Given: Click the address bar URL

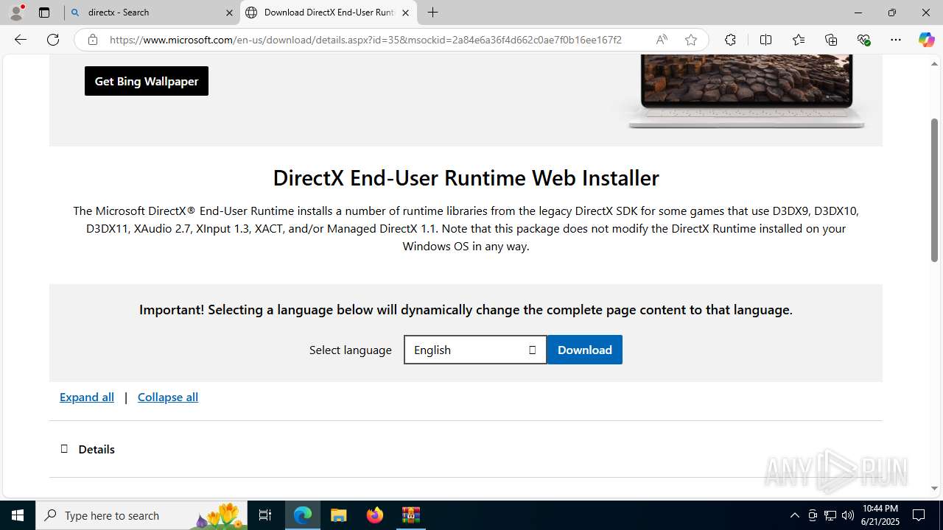Looking at the screenshot, I should pyautogui.click(x=365, y=40).
